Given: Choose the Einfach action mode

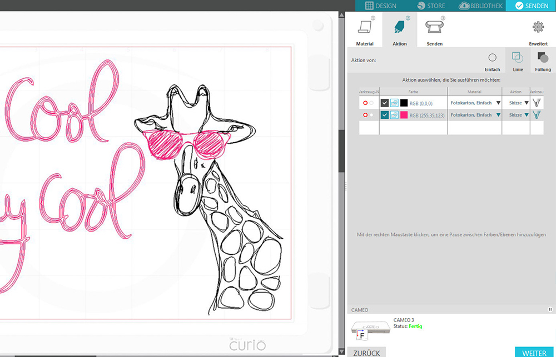Looking at the screenshot, I should (x=492, y=58).
